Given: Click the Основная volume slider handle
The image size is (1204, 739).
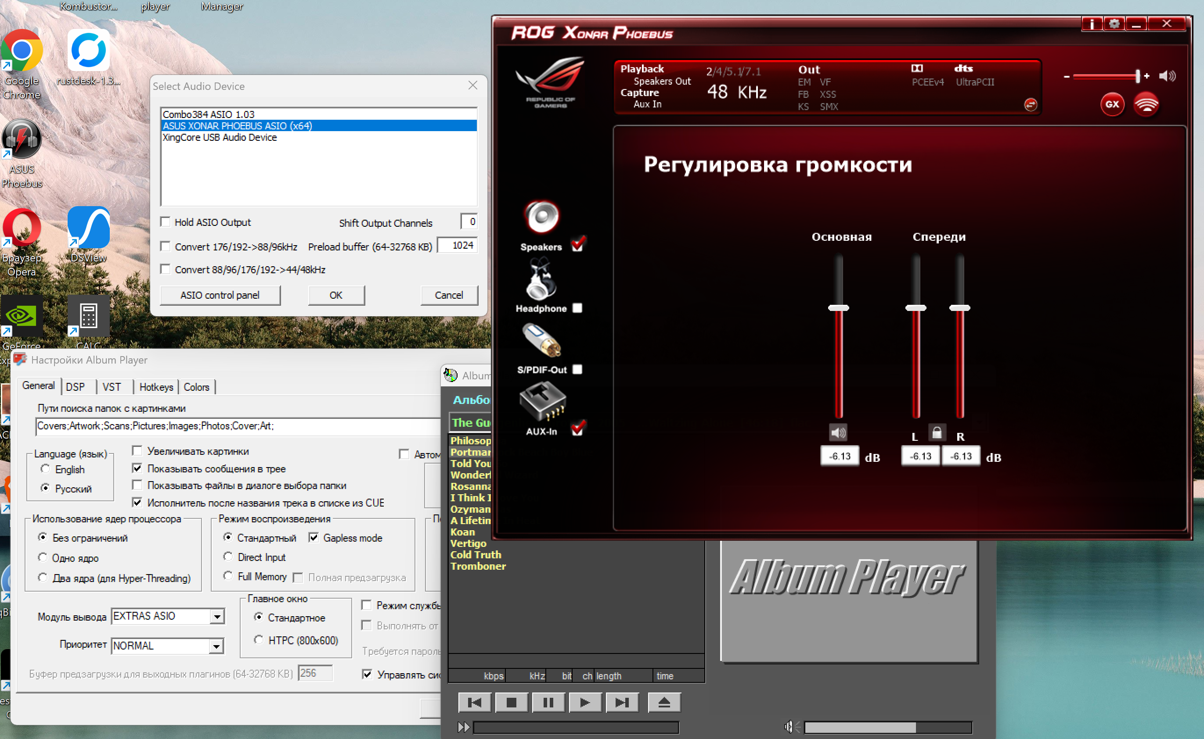Looking at the screenshot, I should pos(838,308).
